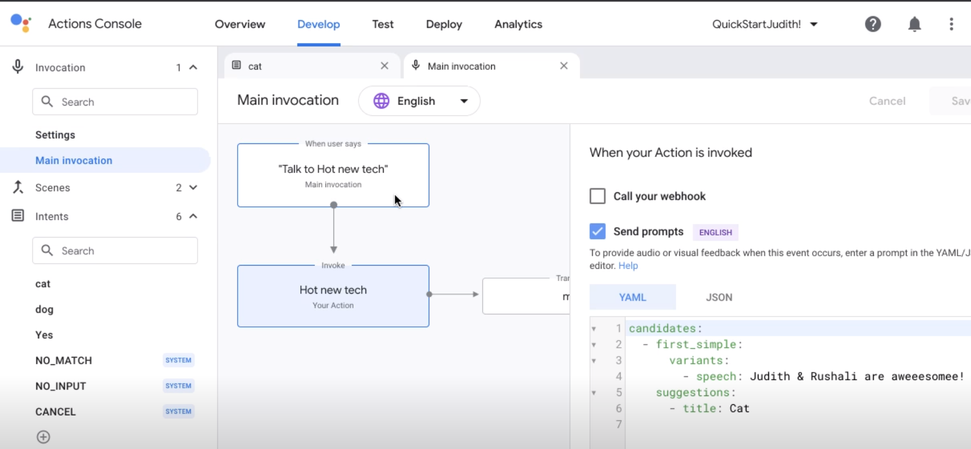Click the Cancel button
Viewport: 971px width, 449px height.
[x=887, y=101]
